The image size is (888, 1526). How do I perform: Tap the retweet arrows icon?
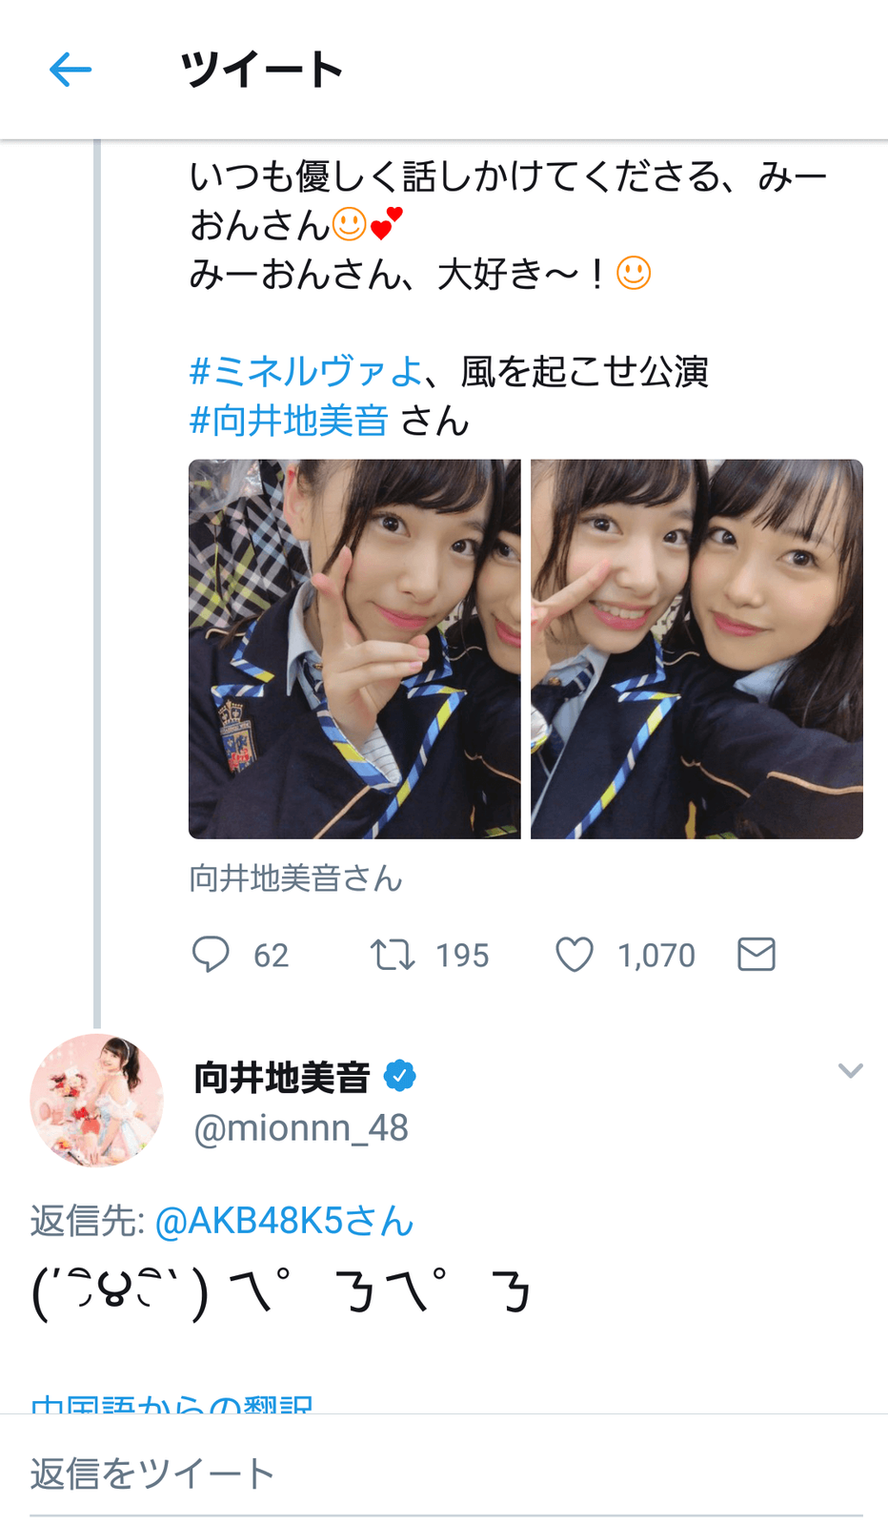[x=393, y=954]
